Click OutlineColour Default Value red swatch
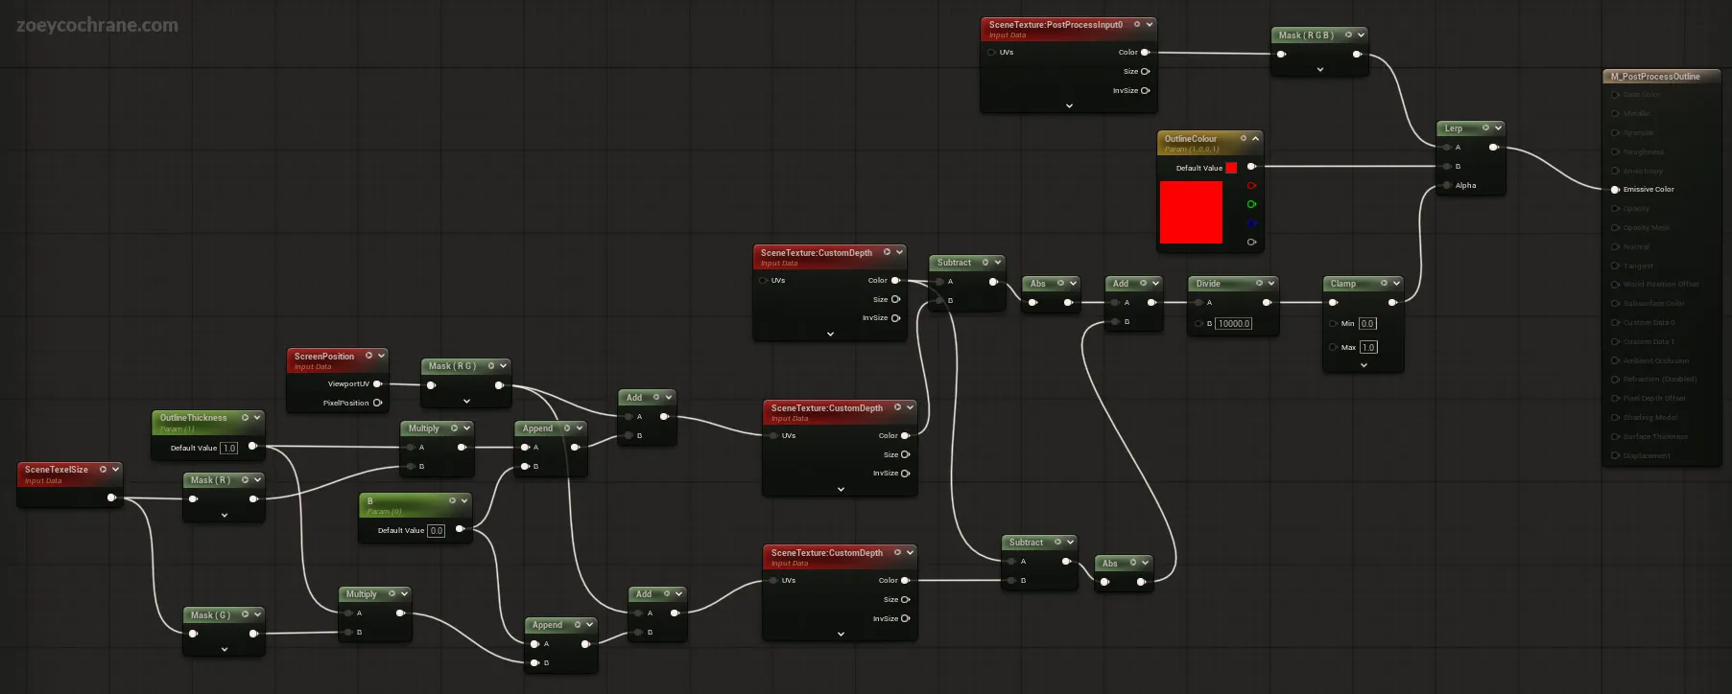This screenshot has width=1732, height=694. (x=1231, y=168)
